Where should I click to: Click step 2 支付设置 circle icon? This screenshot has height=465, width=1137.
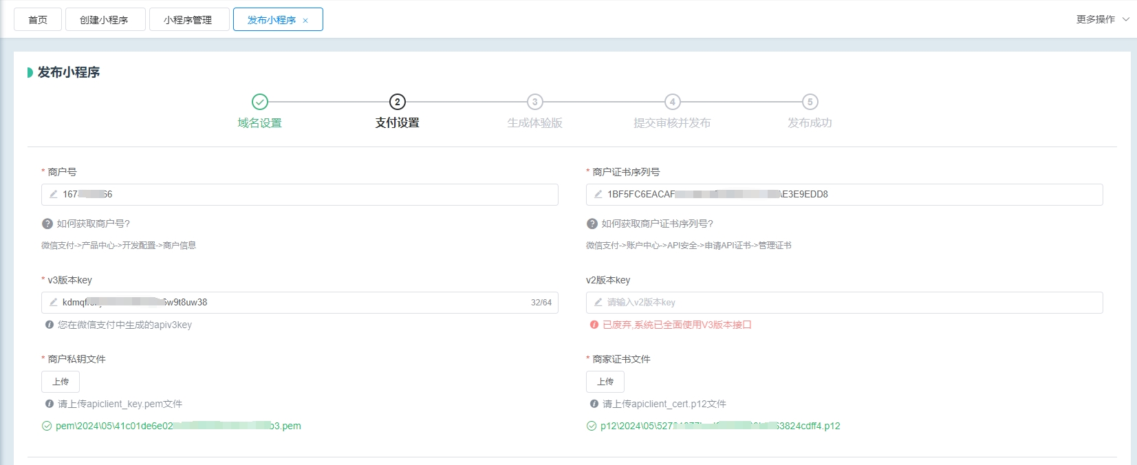[397, 102]
